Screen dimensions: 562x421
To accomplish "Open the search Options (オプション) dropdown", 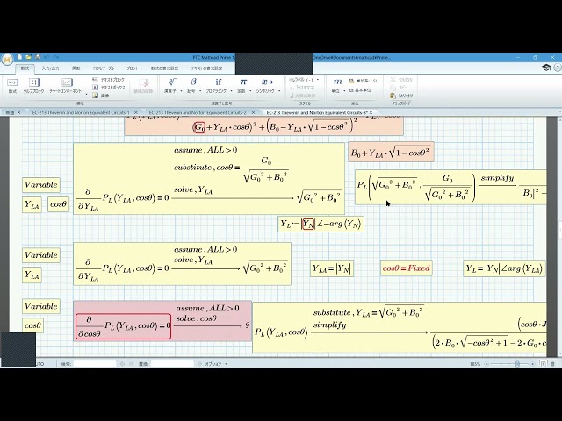I will click(216, 364).
